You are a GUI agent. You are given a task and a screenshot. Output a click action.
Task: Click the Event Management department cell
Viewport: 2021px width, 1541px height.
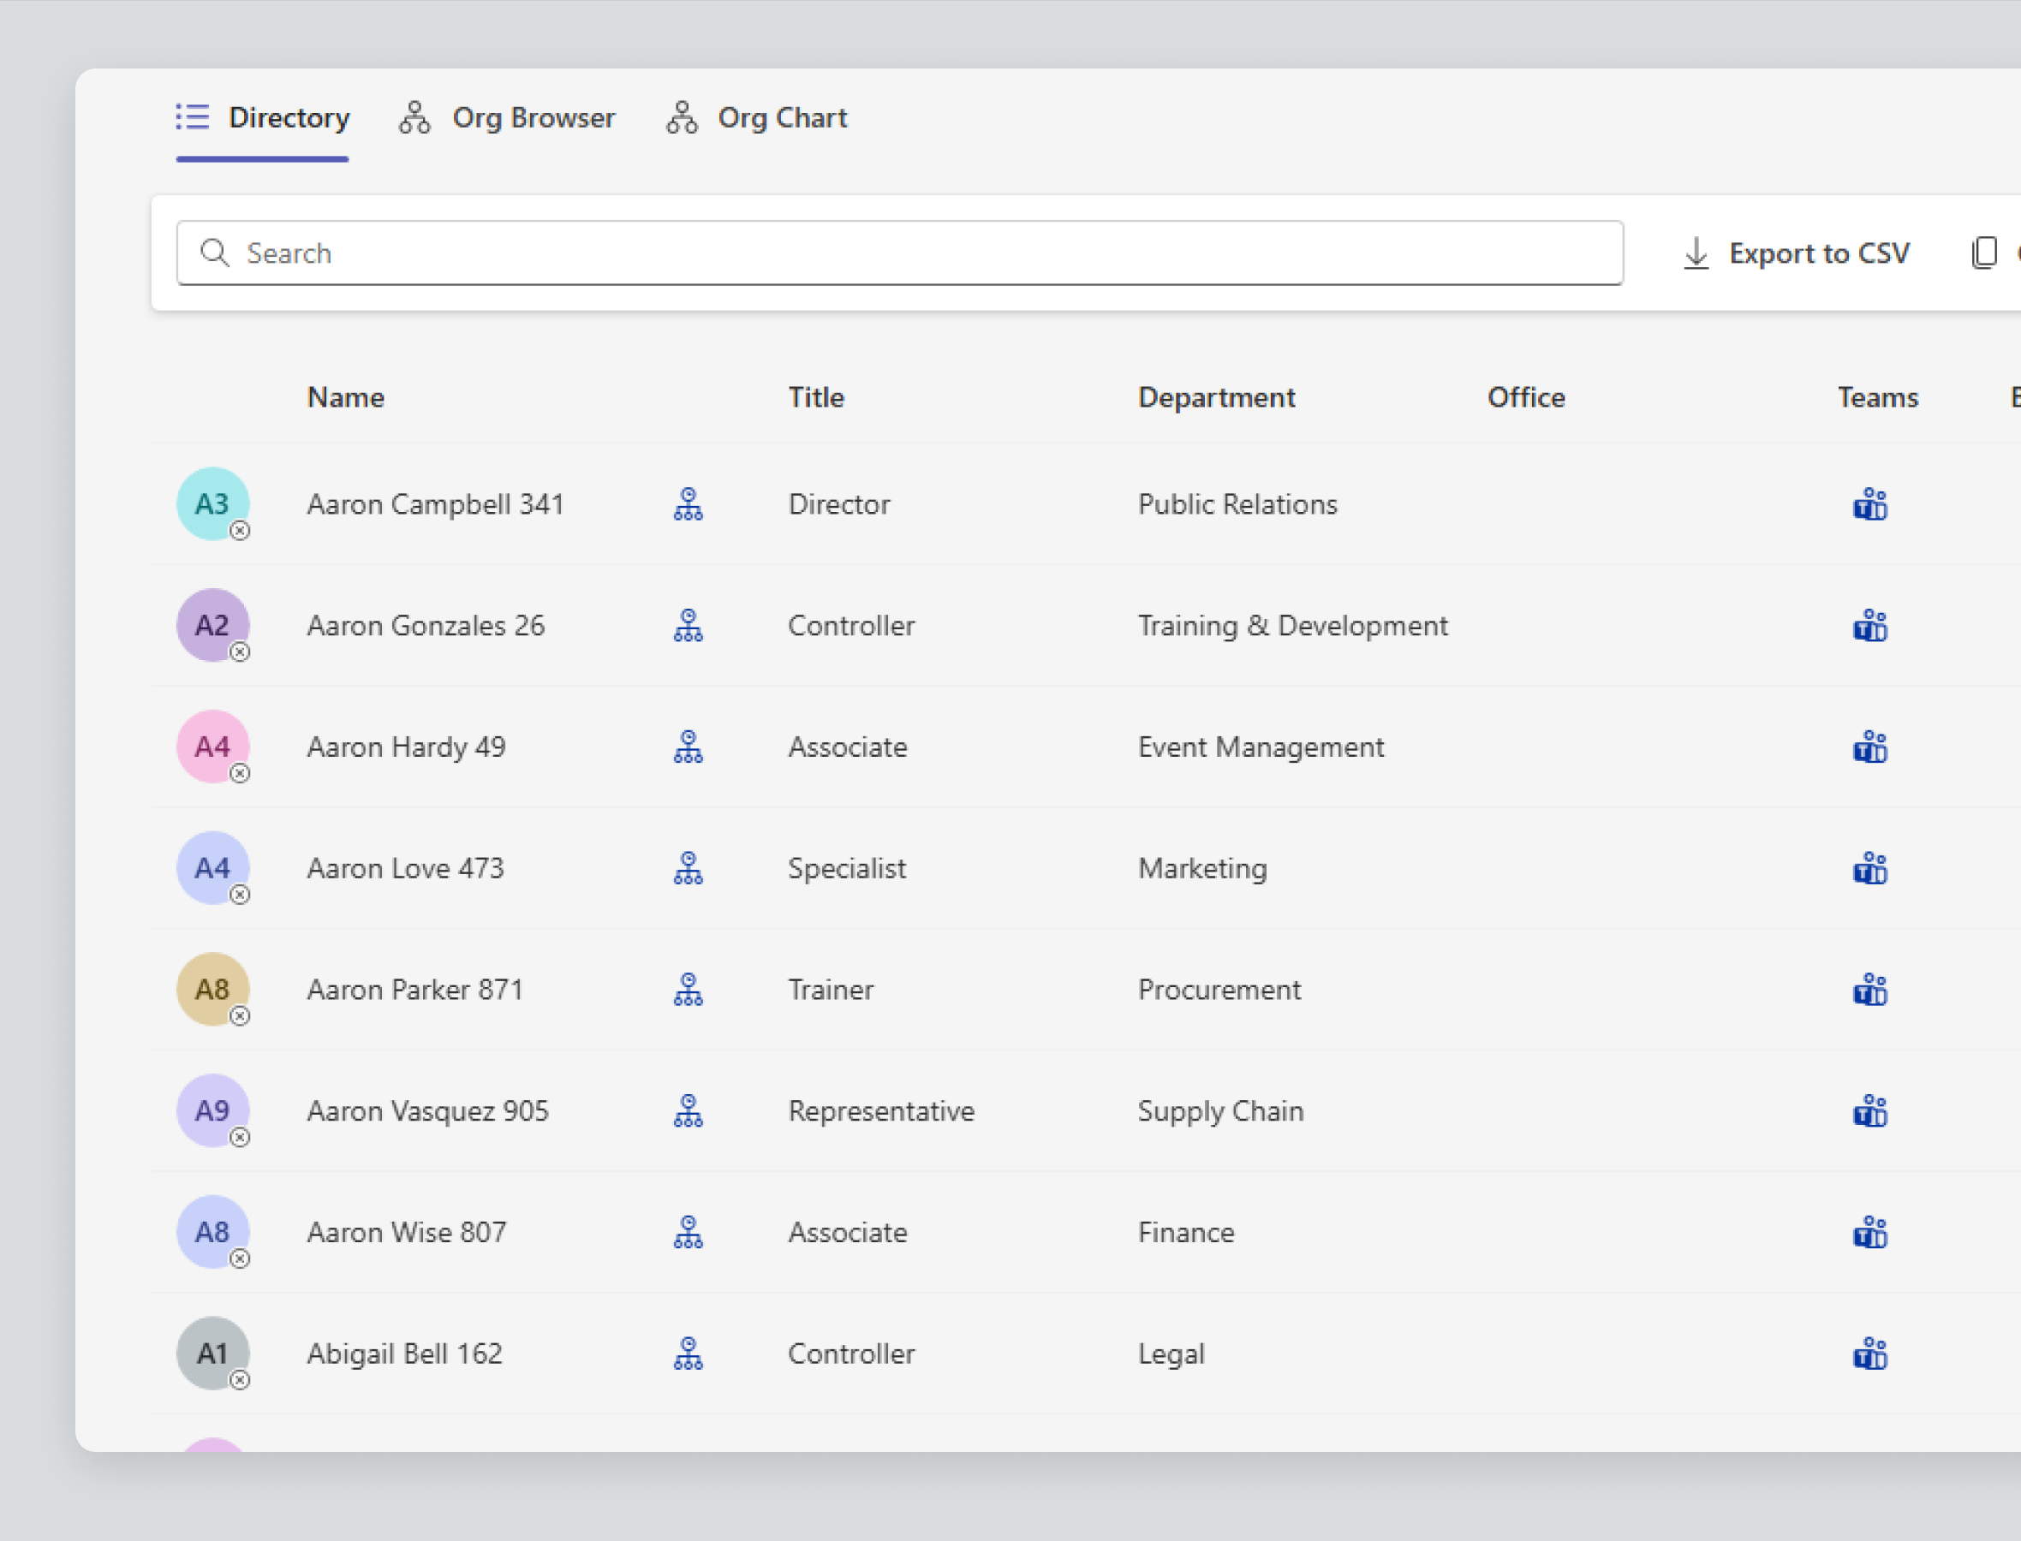pos(1261,747)
